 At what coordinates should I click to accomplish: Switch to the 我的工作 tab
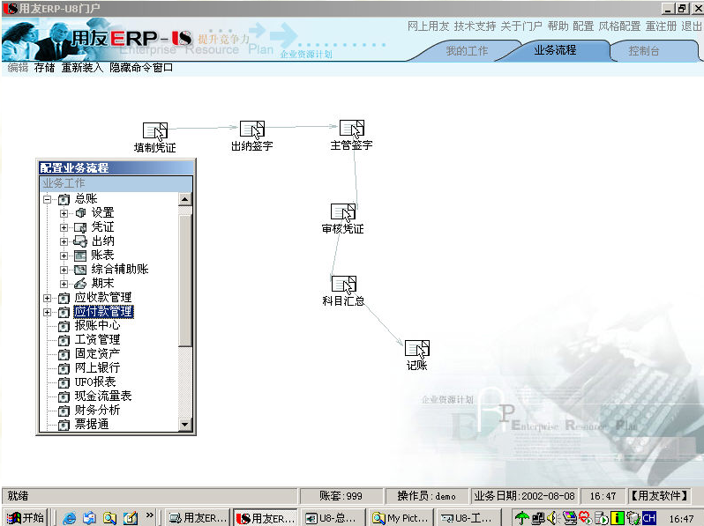point(467,51)
